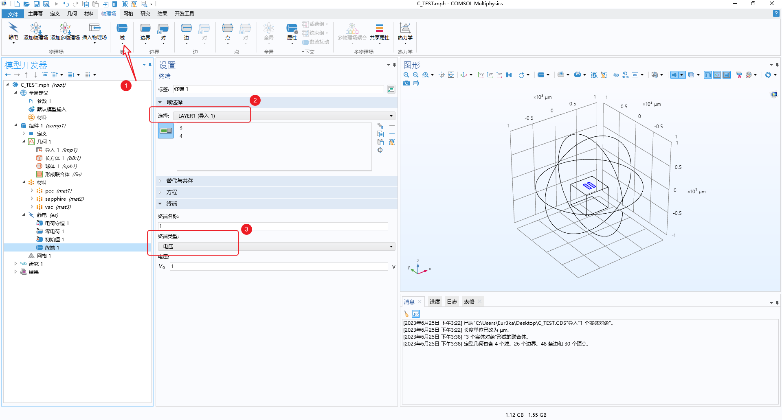
Task: Toggle the axis orientation display button
Action: (x=717, y=75)
